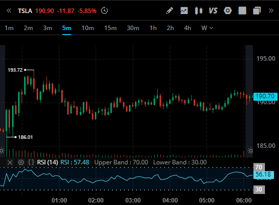Select the 1h timeframe
Image resolution: width=279 pixels, height=205 pixels.
tap(153, 28)
